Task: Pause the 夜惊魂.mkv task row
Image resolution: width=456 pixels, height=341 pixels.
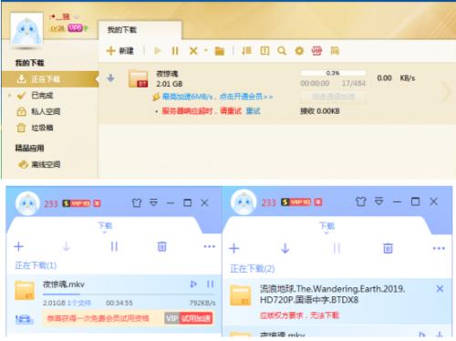Action: click(211, 284)
